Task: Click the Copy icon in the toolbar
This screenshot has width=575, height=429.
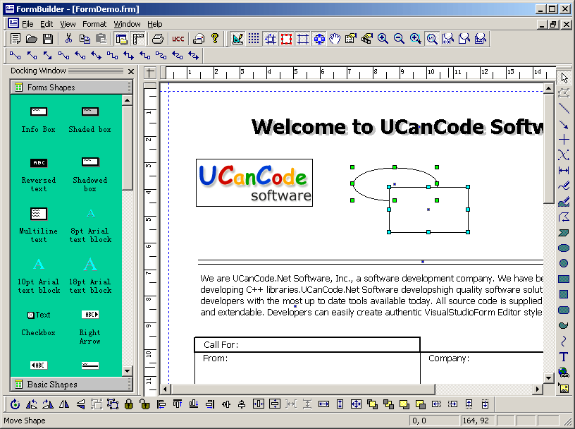Action: click(85, 39)
